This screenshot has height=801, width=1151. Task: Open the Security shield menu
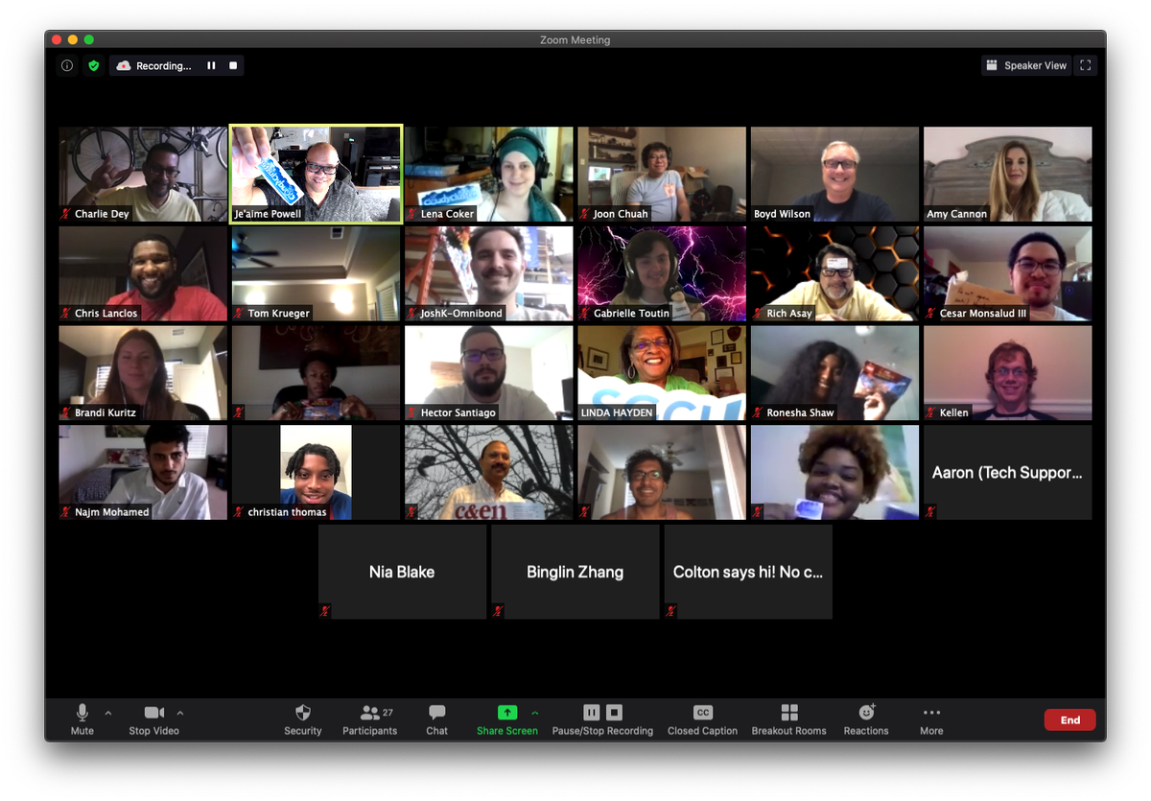coord(303,719)
